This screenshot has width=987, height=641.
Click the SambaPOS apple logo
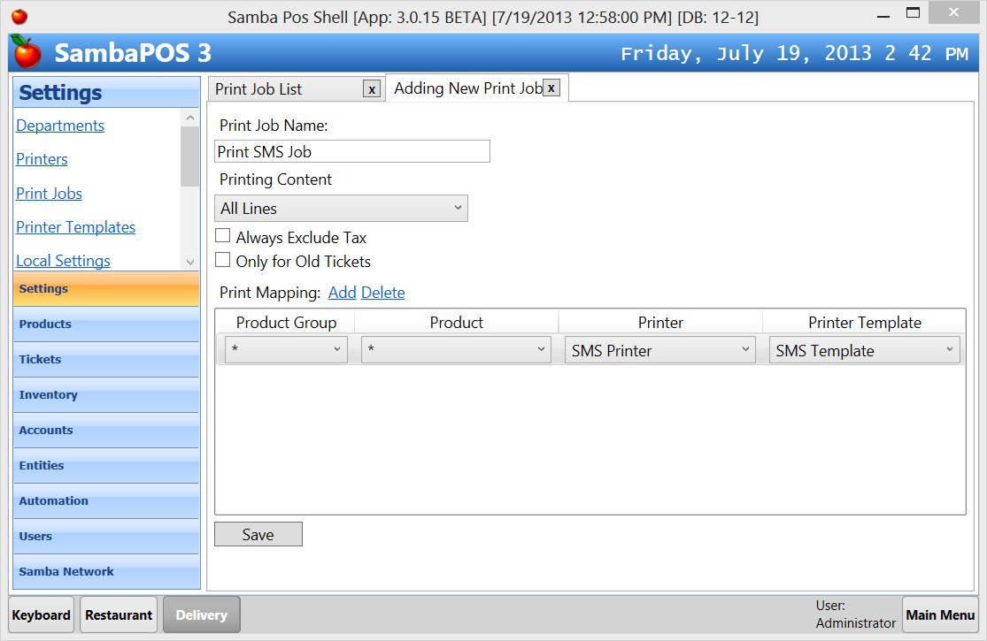click(27, 53)
